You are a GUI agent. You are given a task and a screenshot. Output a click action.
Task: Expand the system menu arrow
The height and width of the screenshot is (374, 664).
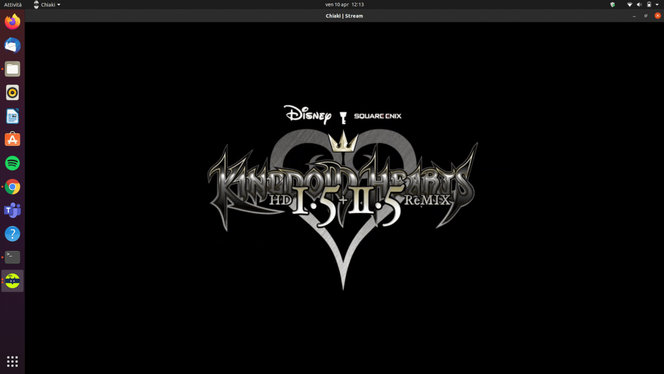[x=657, y=4]
